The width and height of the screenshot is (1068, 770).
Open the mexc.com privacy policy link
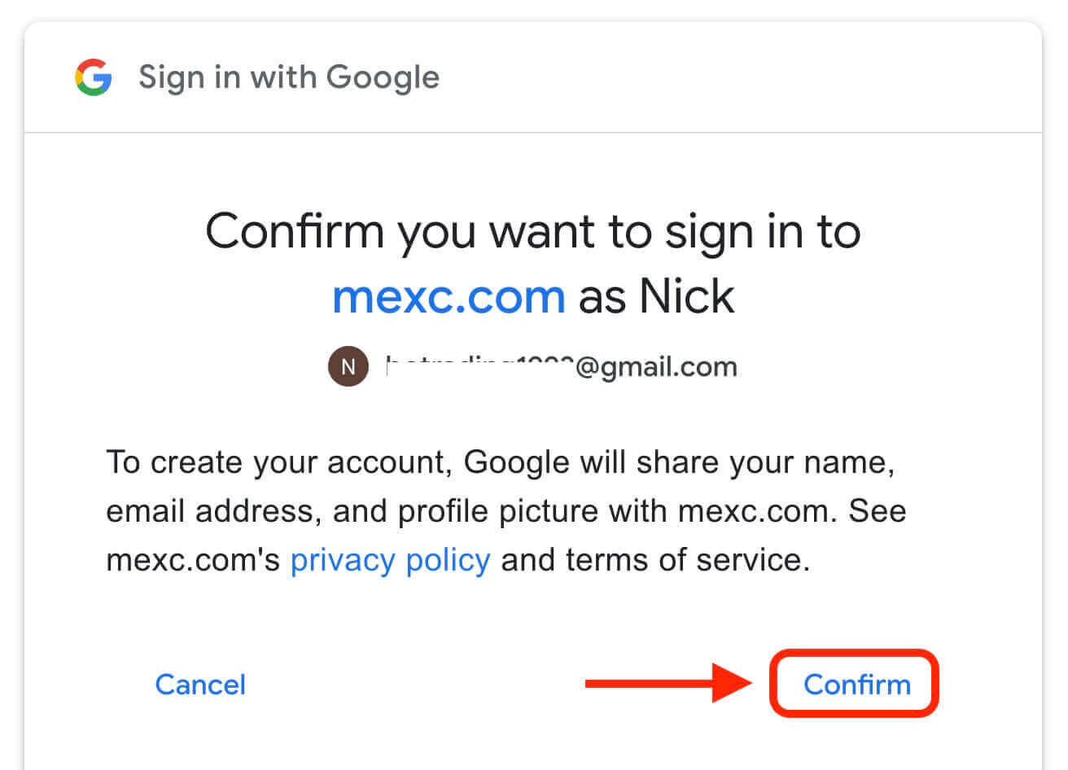pos(391,559)
